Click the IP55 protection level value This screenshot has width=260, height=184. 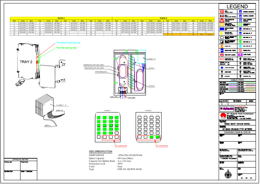click(120, 164)
